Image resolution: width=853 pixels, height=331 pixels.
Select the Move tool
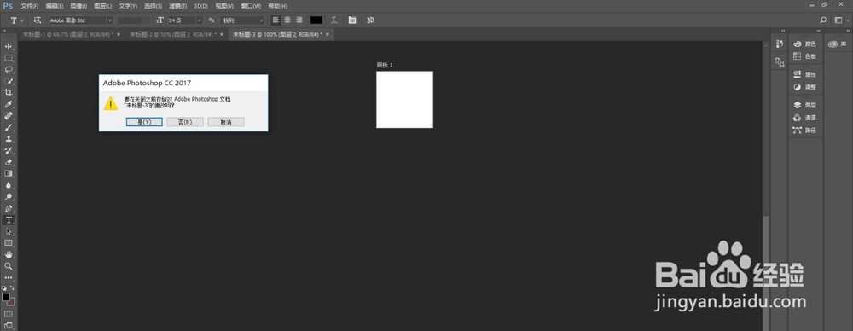point(9,46)
